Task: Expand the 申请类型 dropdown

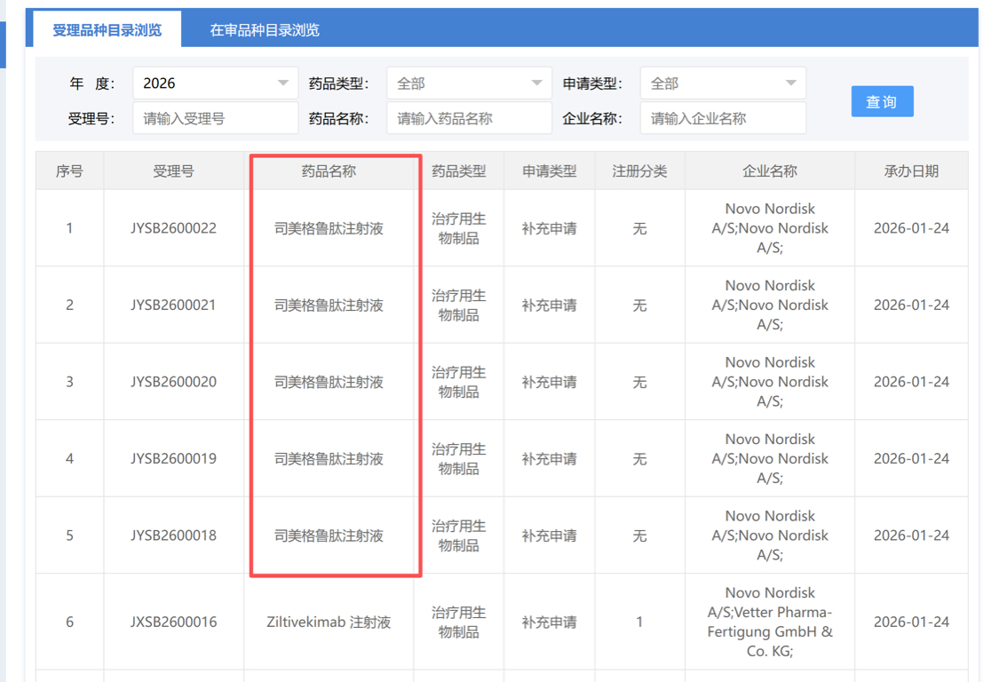Action: coord(723,83)
